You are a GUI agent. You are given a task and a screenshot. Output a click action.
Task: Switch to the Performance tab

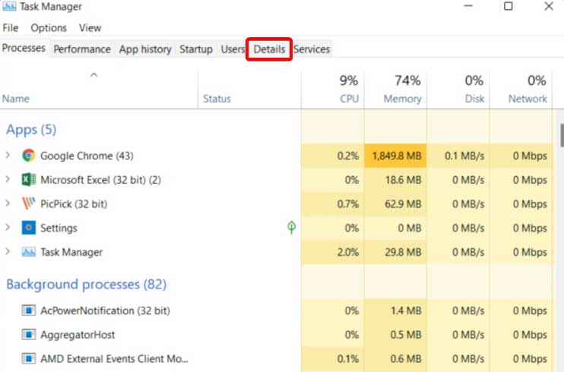pyautogui.click(x=82, y=49)
